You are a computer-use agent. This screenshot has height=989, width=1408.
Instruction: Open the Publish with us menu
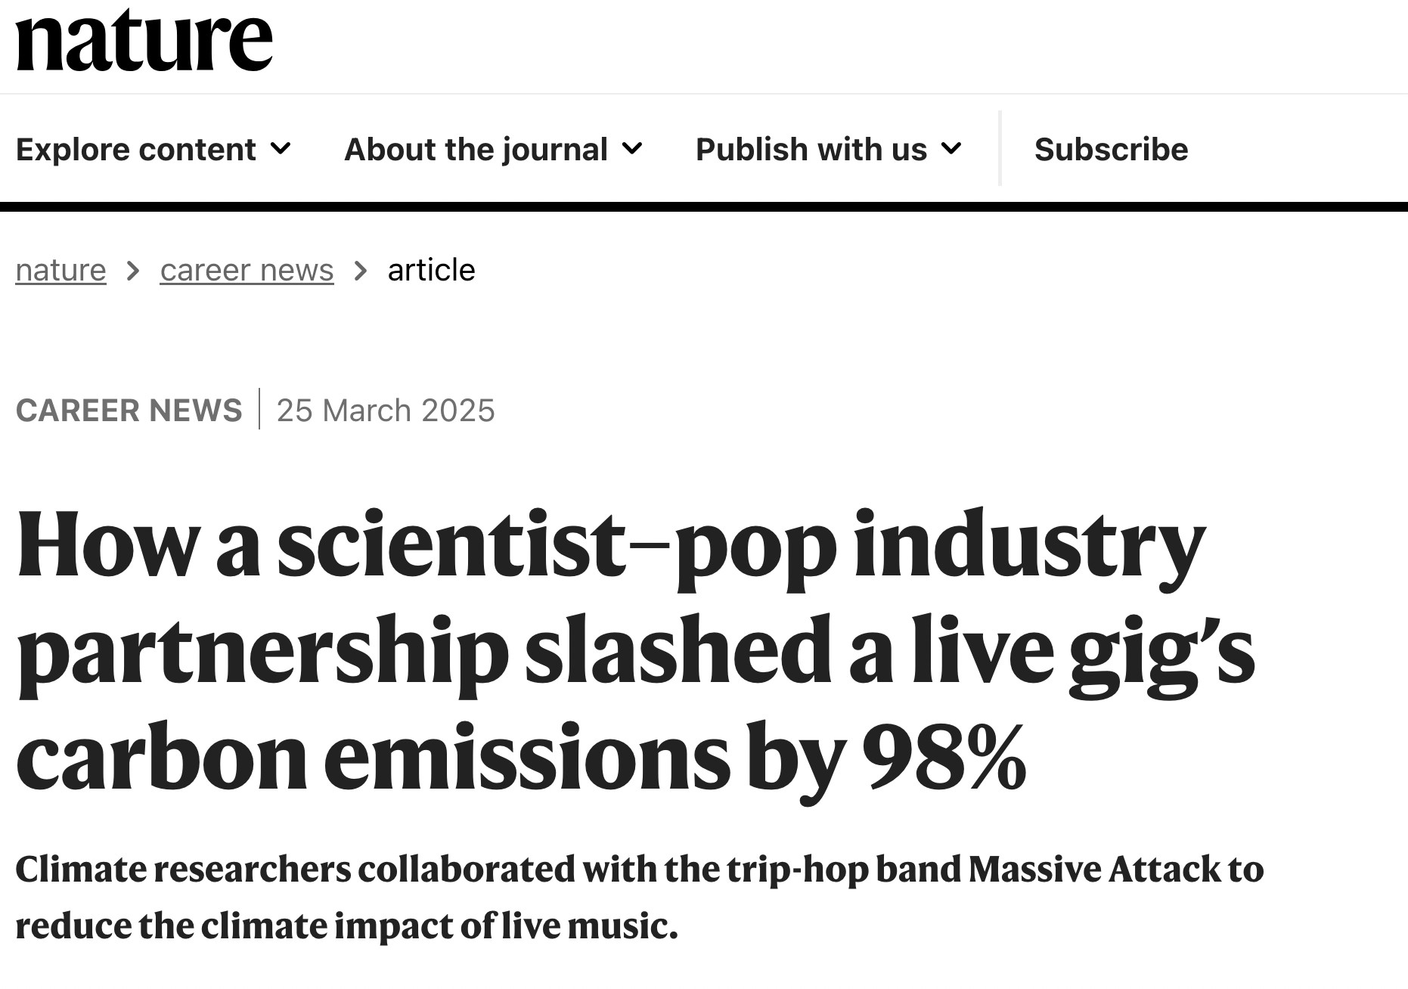click(x=811, y=150)
